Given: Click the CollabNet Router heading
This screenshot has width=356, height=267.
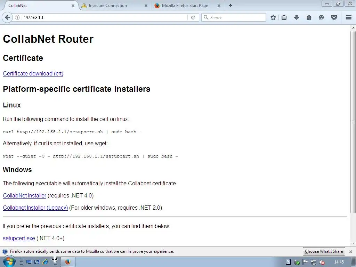Looking at the screenshot, I should point(48,39).
